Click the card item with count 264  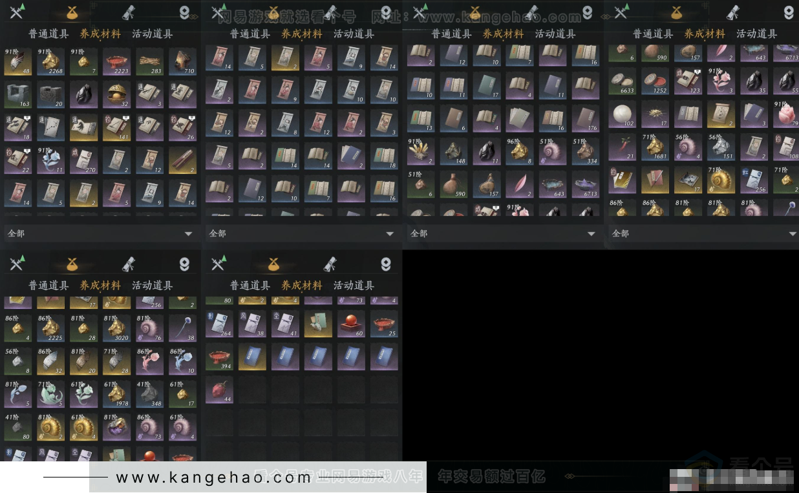coord(219,324)
